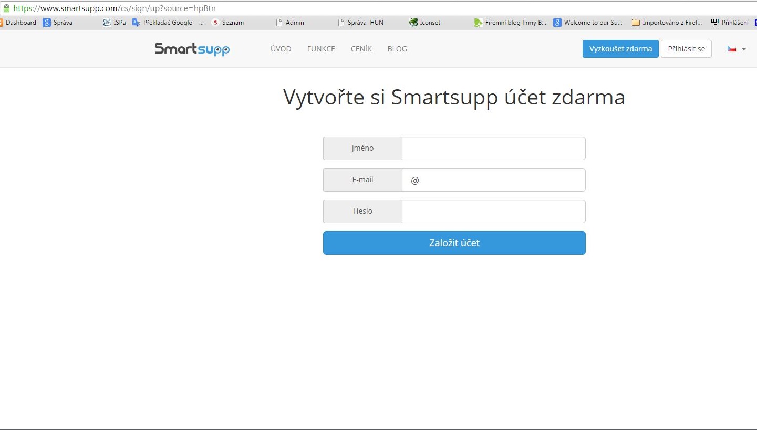The width and height of the screenshot is (757, 430).
Task: Click the Vytvořte si Smartsupp účet zdarma heading
Action: pos(454,98)
